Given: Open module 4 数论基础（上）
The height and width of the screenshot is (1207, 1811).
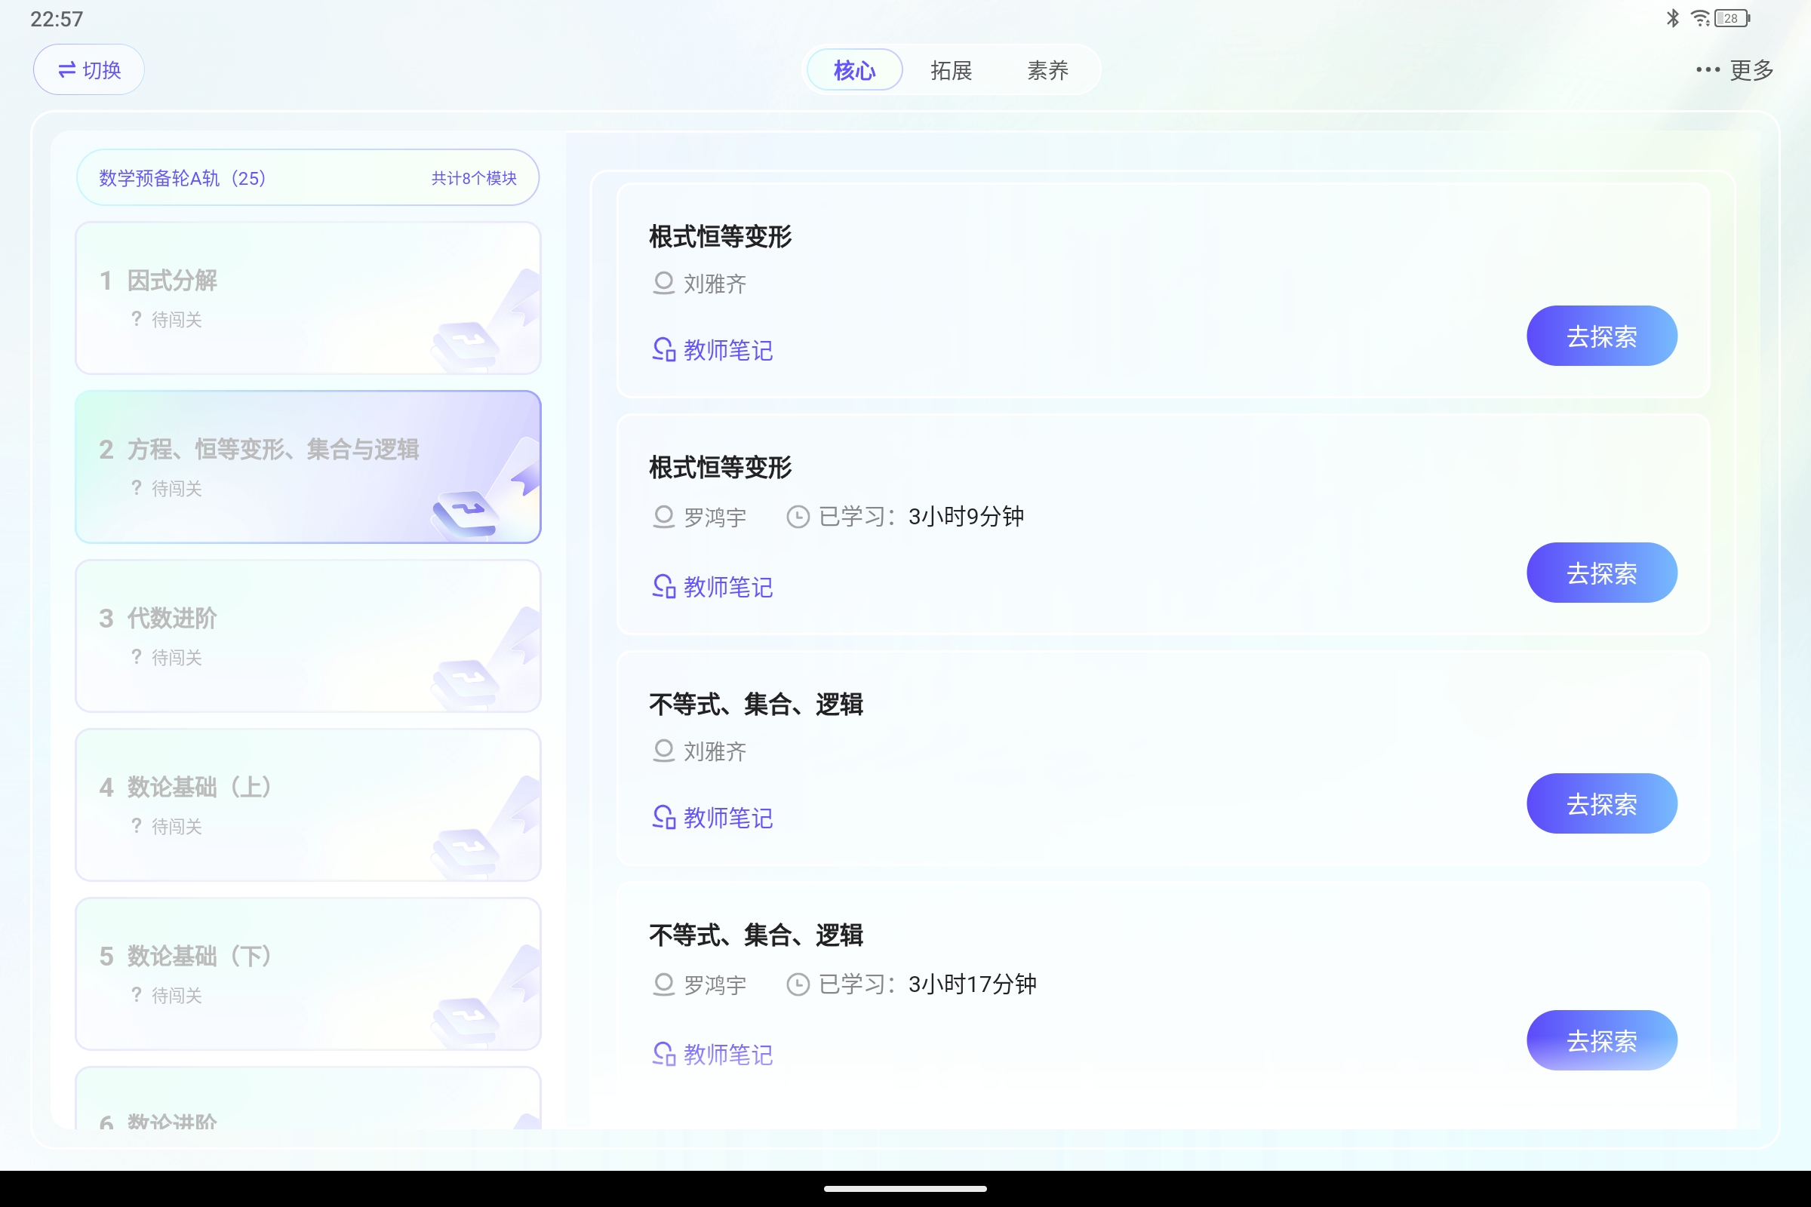Looking at the screenshot, I should pyautogui.click(x=307, y=805).
